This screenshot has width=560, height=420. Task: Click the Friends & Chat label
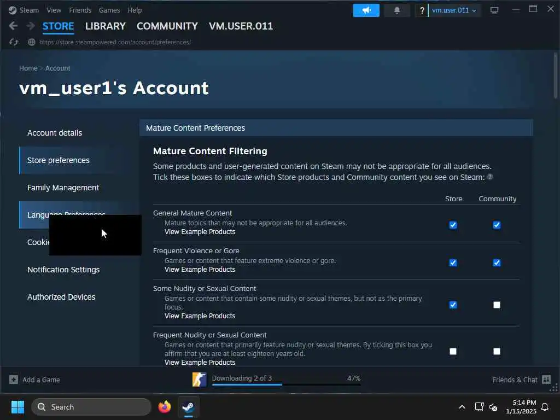(515, 380)
